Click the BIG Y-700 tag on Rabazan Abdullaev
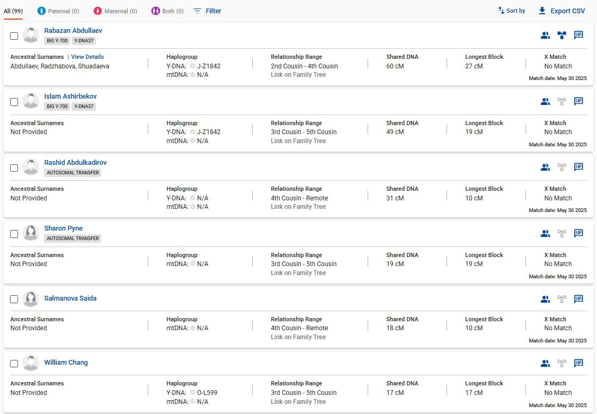Screen dimensions: 597x414 click(x=57, y=41)
